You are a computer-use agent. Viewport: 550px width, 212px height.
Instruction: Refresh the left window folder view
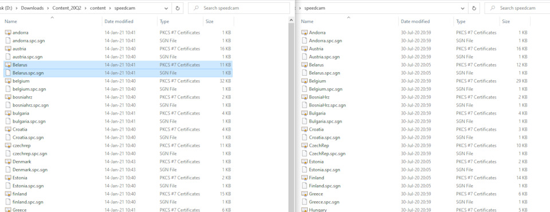click(178, 8)
